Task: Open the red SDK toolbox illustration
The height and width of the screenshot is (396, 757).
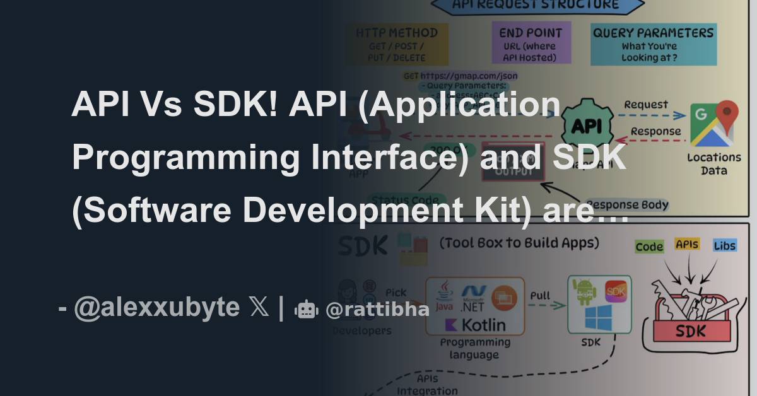Action: click(691, 309)
